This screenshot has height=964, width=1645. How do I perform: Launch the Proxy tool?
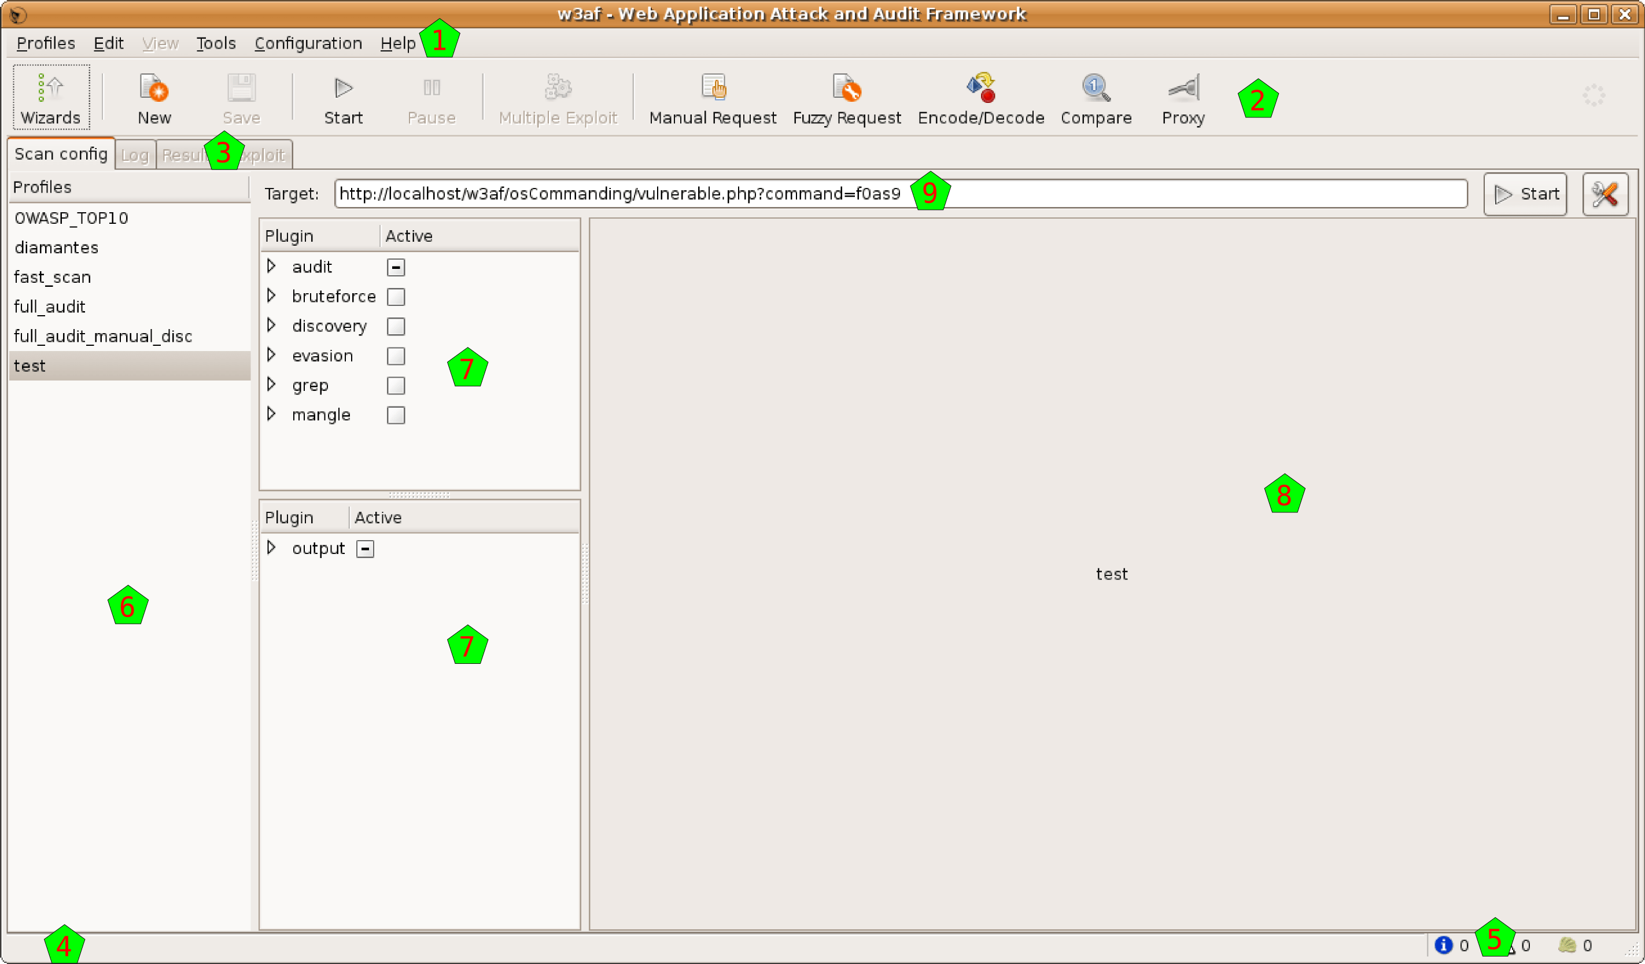[1182, 97]
